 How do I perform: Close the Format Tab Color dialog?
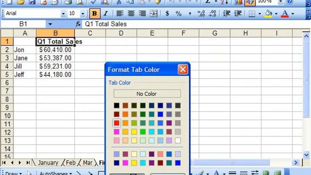coord(183,70)
